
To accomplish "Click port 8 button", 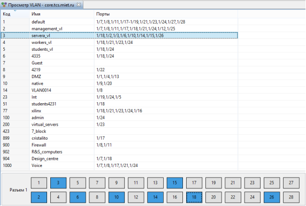I will coord(97,197).
